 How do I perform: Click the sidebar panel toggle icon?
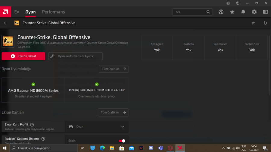point(265,12)
